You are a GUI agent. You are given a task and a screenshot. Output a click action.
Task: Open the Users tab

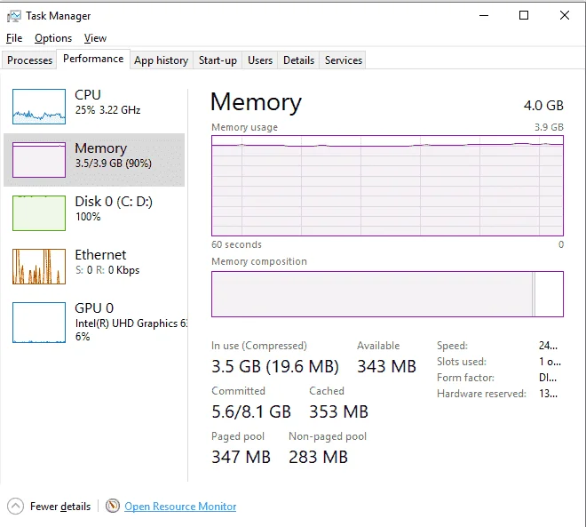[260, 60]
